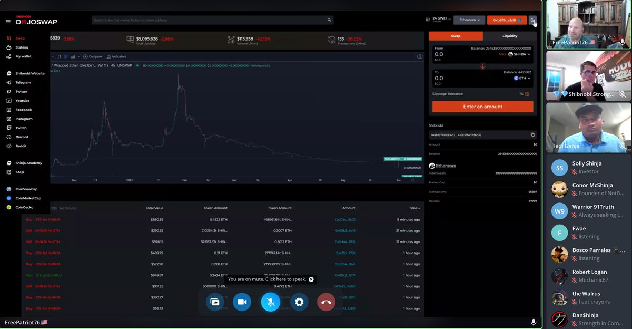632x329 pixels.
Task: Open slippage tolerance settings gear
Action: tap(527, 94)
